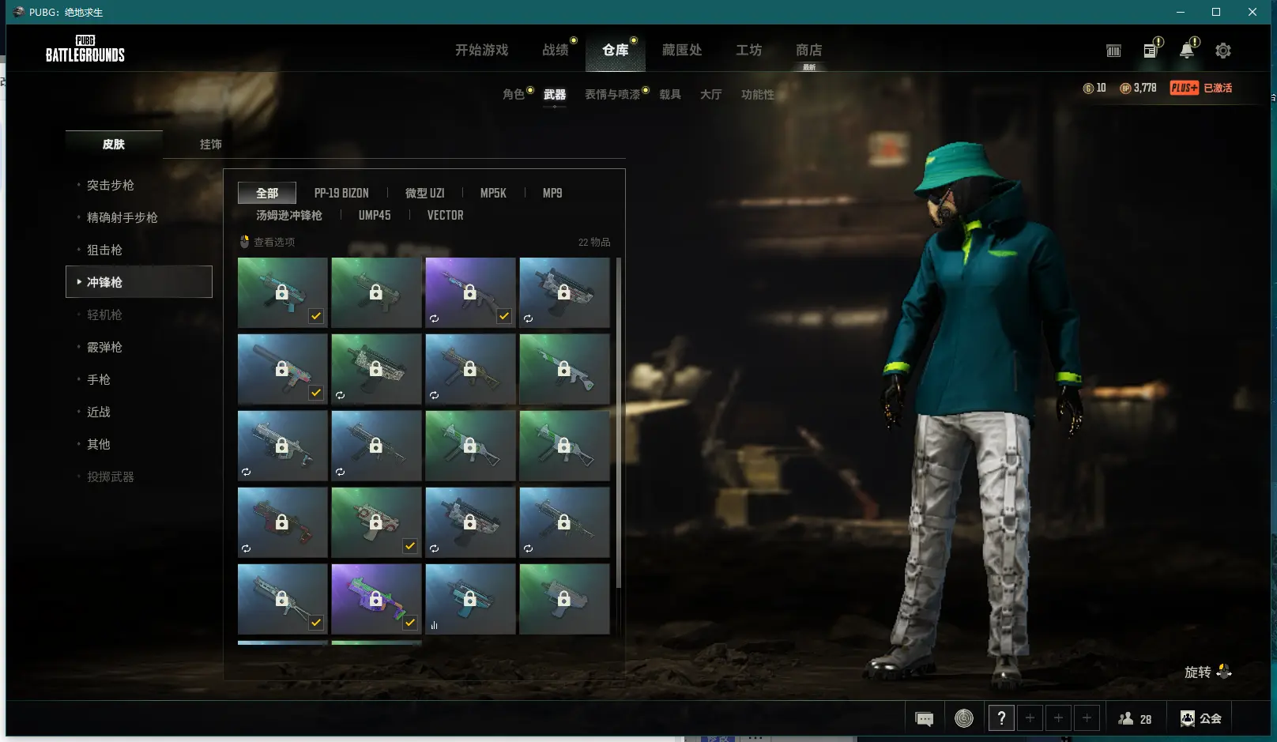
Task: Switch to 挂饰 tab
Action: click(210, 144)
